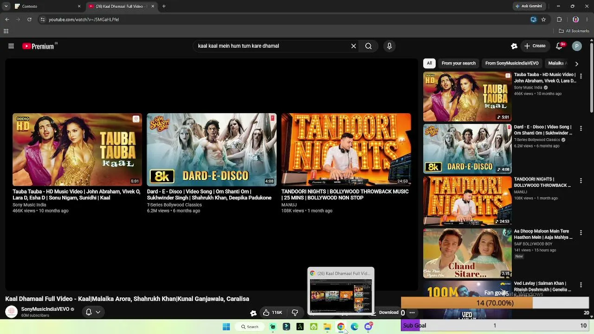Click the Sony Music India channel name
Image resolution: width=594 pixels, height=334 pixels.
tap(29, 205)
